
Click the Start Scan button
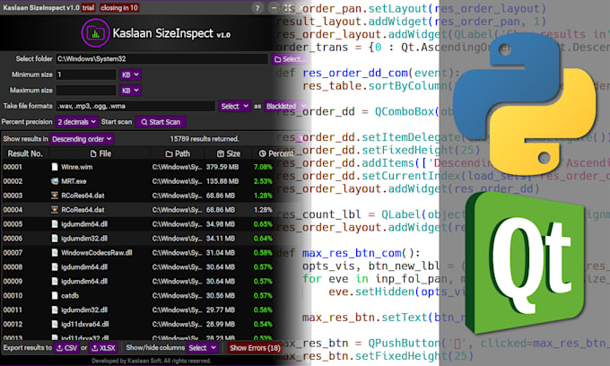pos(161,122)
